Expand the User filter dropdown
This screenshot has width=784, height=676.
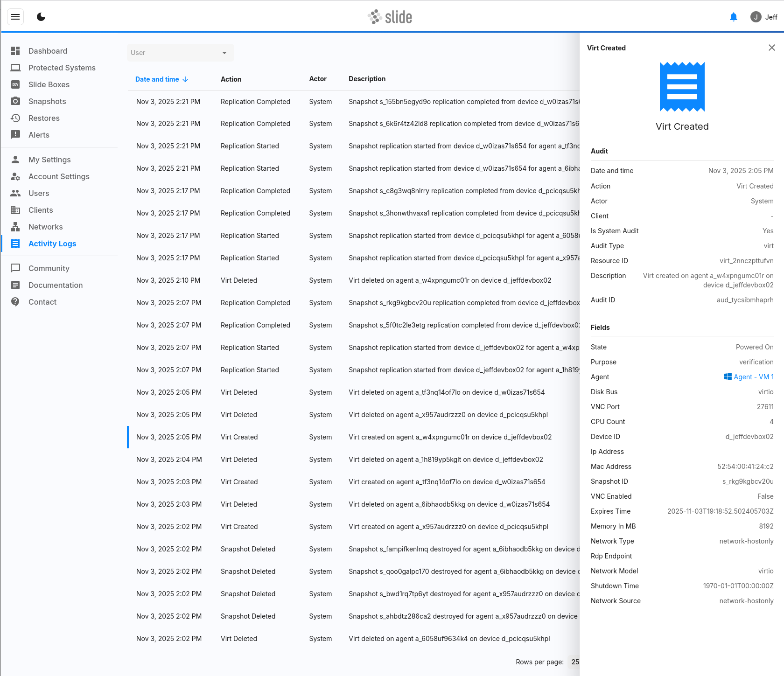point(180,53)
